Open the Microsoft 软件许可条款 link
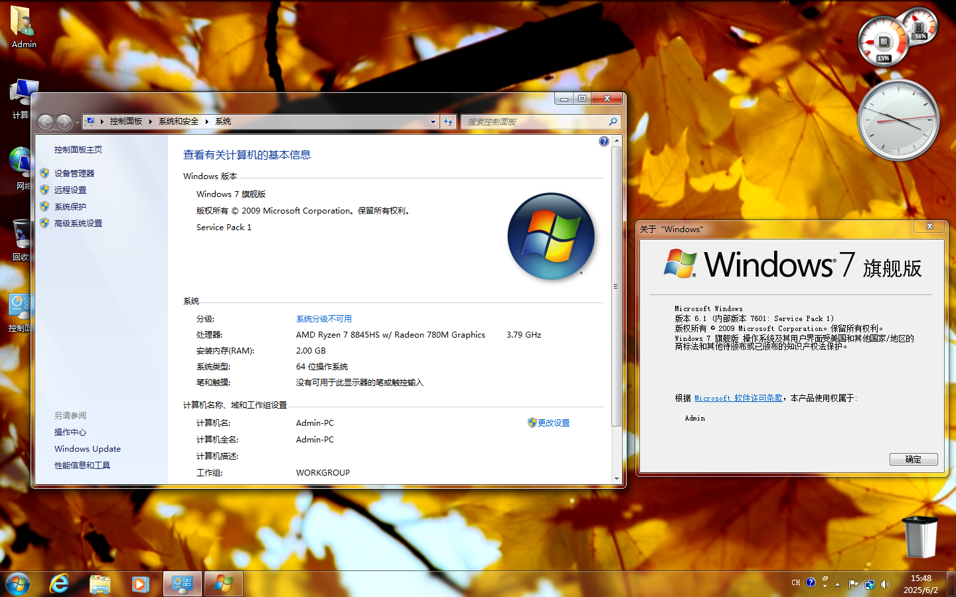The image size is (956, 597). [x=738, y=398]
